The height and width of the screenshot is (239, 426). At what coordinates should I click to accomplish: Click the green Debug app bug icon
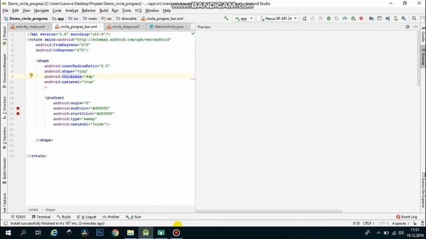(x=328, y=19)
